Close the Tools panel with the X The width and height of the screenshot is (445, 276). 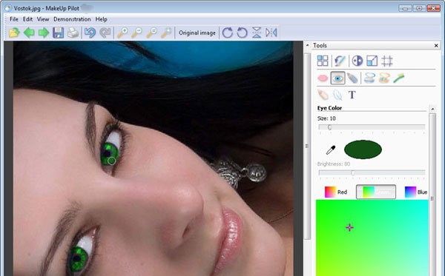tap(436, 46)
